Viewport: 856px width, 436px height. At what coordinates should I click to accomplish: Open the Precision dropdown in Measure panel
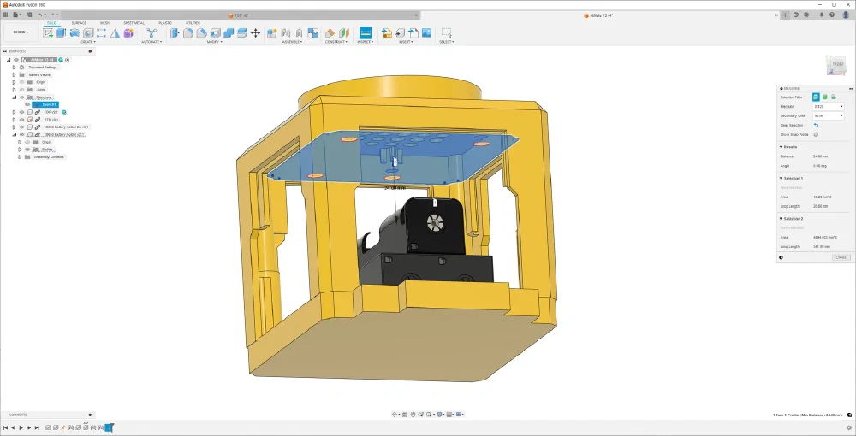click(829, 106)
